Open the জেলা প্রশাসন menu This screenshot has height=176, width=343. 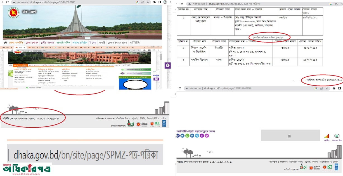[32, 43]
